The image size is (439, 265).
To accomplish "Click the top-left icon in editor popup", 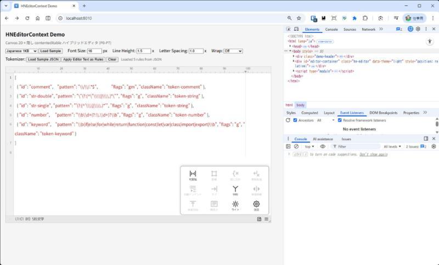I will click(193, 174).
